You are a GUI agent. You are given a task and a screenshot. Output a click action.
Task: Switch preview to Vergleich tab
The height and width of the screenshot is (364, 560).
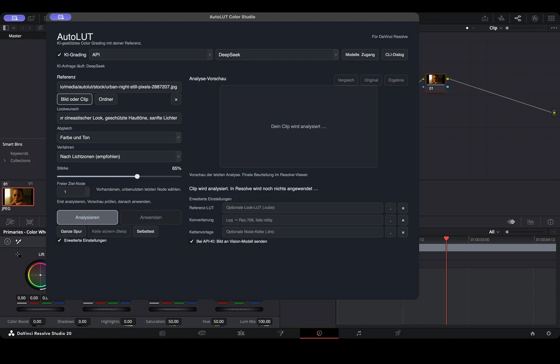[x=346, y=80]
